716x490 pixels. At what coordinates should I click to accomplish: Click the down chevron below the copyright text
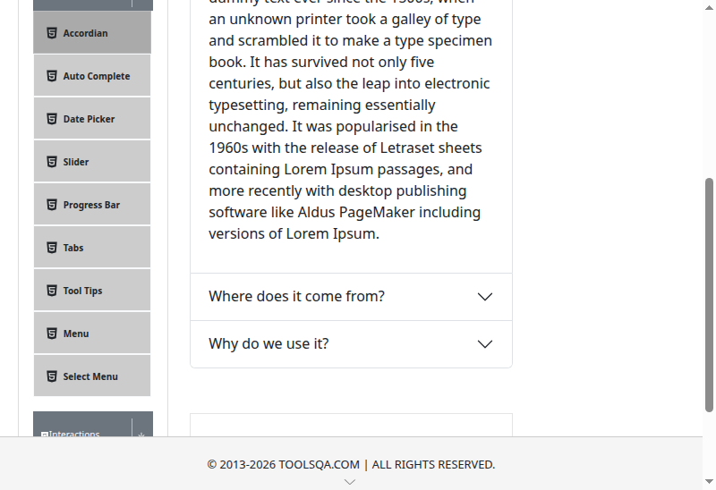(x=350, y=482)
